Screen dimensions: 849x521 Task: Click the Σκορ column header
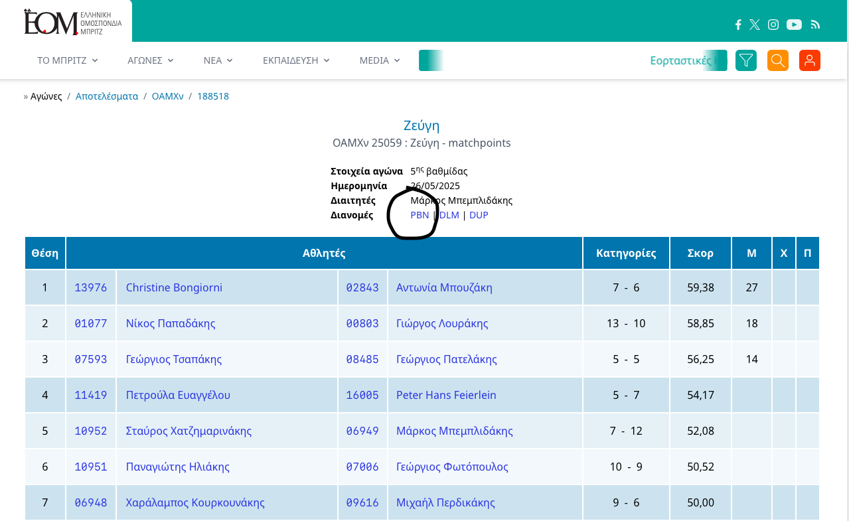click(700, 253)
